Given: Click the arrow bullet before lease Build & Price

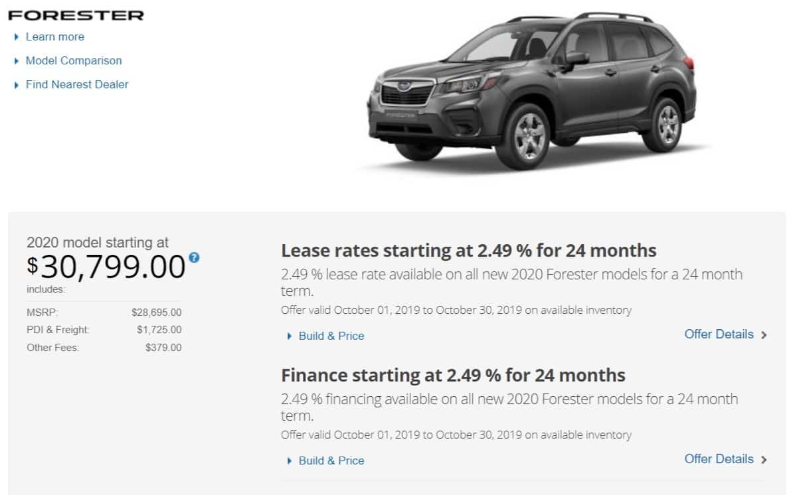Looking at the screenshot, I should [x=290, y=336].
